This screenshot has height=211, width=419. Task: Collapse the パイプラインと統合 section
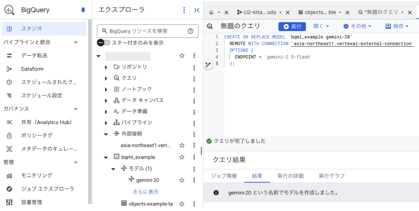pyautogui.click(x=76, y=42)
